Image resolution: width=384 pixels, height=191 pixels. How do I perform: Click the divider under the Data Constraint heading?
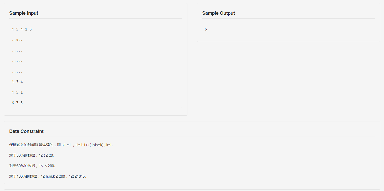192,137
